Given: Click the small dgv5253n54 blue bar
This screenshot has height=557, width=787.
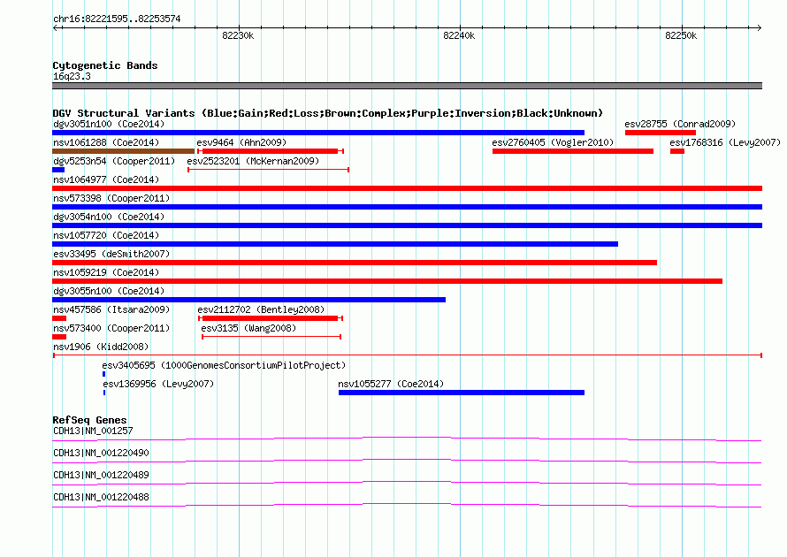Looking at the screenshot, I should point(58,170).
